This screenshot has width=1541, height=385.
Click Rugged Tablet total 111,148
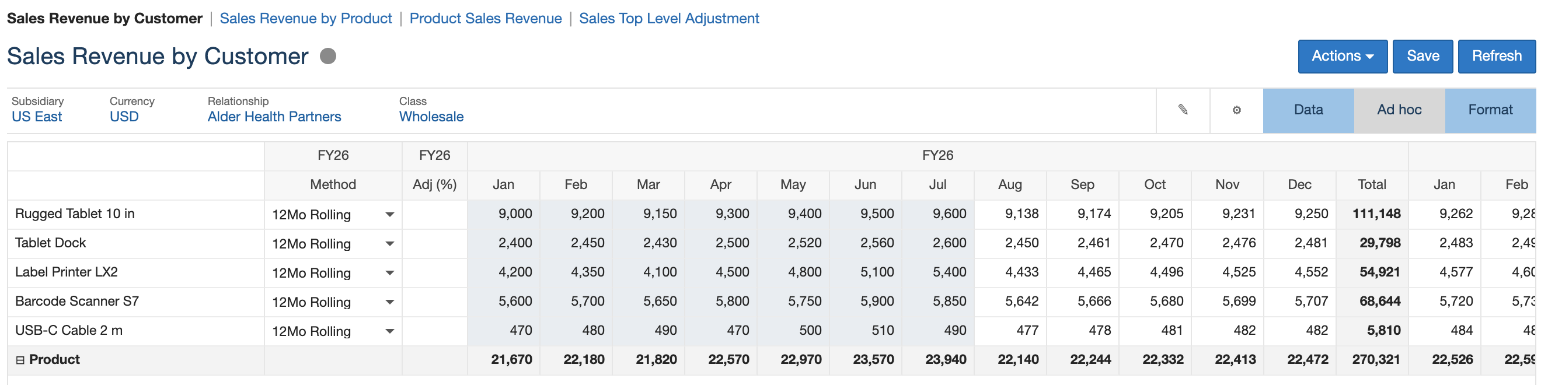[x=1372, y=214]
